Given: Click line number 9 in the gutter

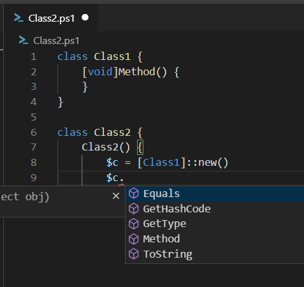Looking at the screenshot, I should [x=34, y=178].
